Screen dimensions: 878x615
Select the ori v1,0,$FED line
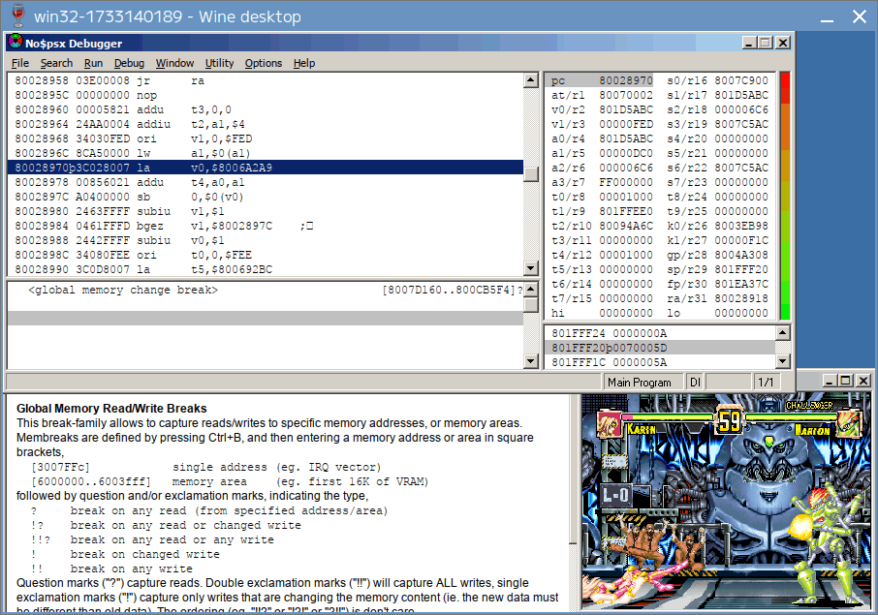pos(266,138)
